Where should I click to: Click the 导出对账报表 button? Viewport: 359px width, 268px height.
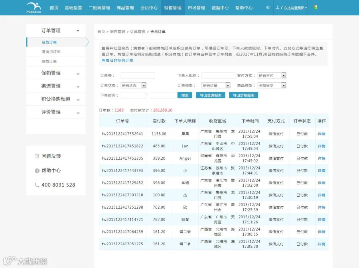click(x=243, y=95)
